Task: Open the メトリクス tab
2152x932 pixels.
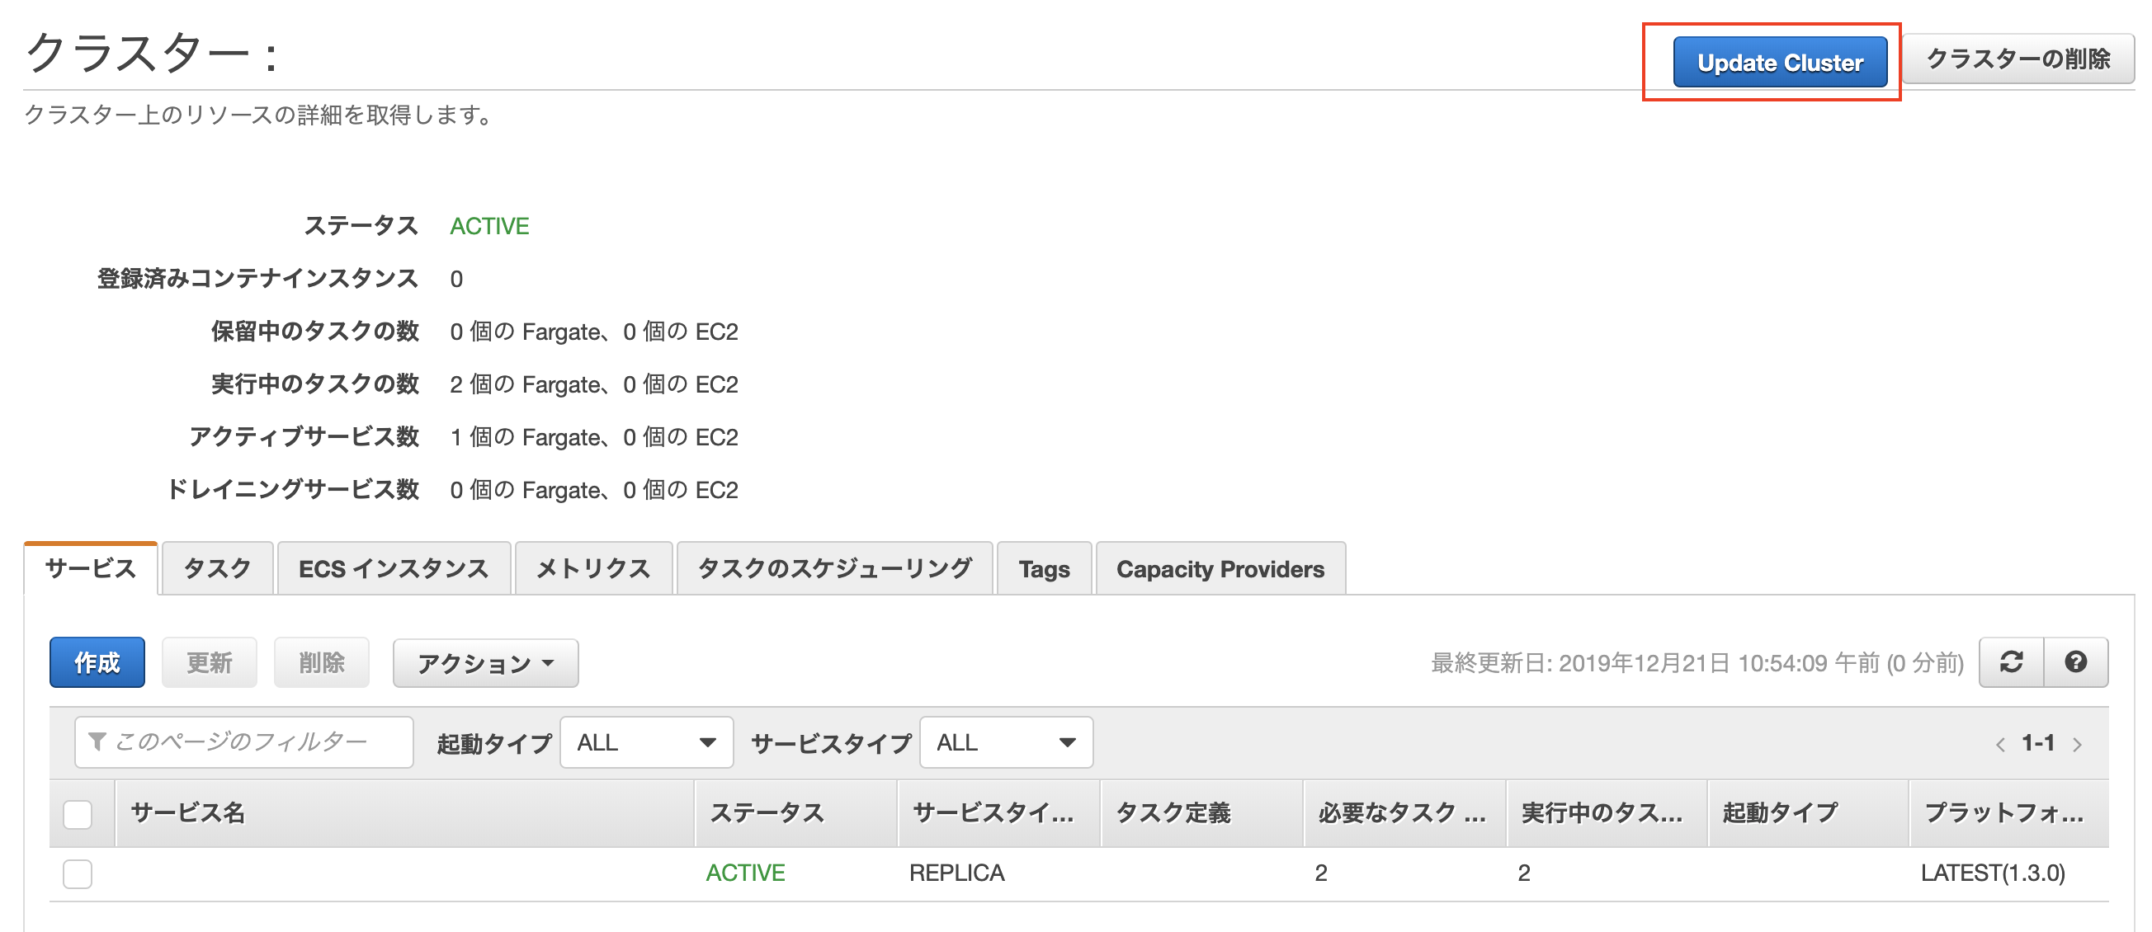Action: (x=593, y=569)
